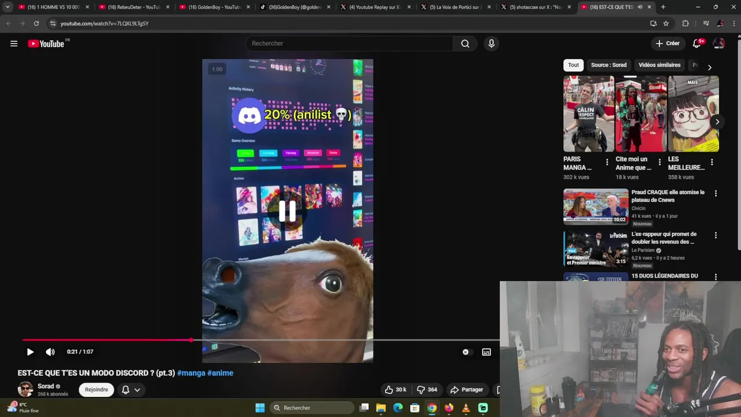
Task: Select the Source : Sorad chip
Action: [608, 65]
